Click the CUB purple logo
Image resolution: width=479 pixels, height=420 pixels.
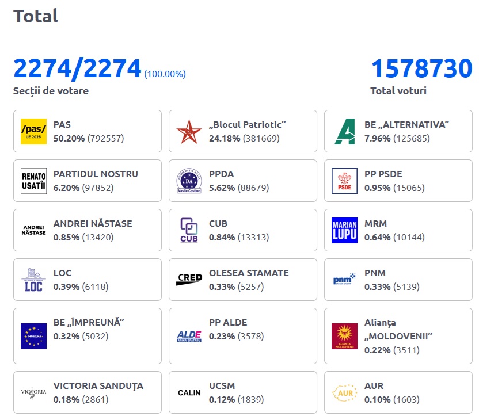pos(189,230)
